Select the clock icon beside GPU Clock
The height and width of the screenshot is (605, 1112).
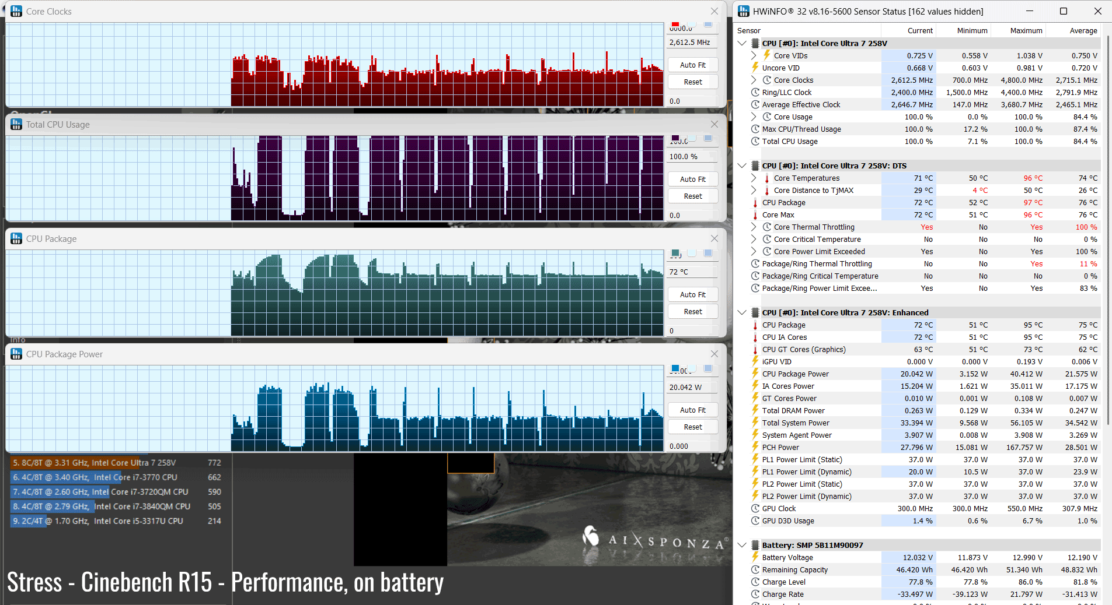click(755, 508)
